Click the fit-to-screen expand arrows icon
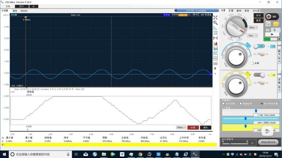Viewport: 282px width, 158px height. point(215,18)
